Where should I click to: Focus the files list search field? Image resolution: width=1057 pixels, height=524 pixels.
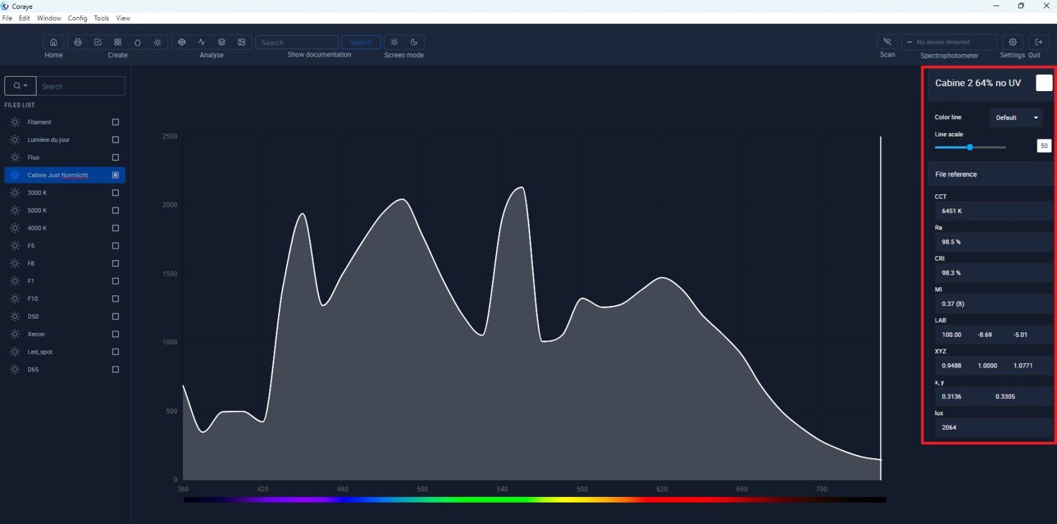coord(81,85)
